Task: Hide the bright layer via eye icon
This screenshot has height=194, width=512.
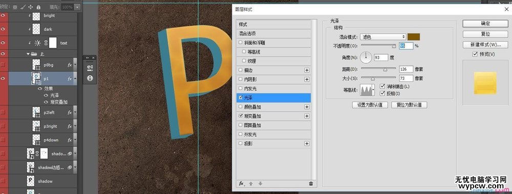Action: [x=4, y=15]
